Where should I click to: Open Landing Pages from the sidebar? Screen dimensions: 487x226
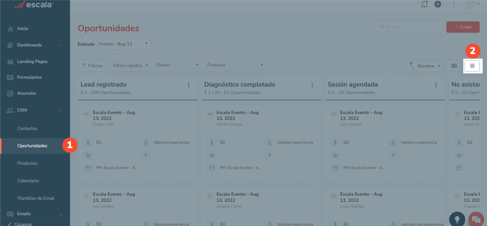pos(32,61)
